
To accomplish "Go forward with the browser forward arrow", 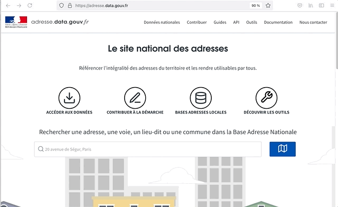I will click(19, 5).
